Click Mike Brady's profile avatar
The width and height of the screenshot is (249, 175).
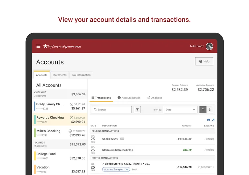coord(209,46)
